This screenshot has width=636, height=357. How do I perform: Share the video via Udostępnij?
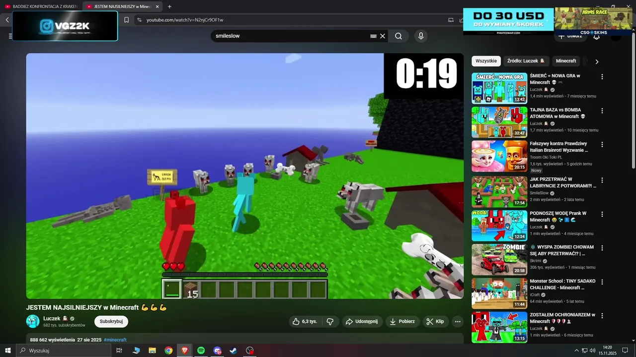(x=362, y=321)
